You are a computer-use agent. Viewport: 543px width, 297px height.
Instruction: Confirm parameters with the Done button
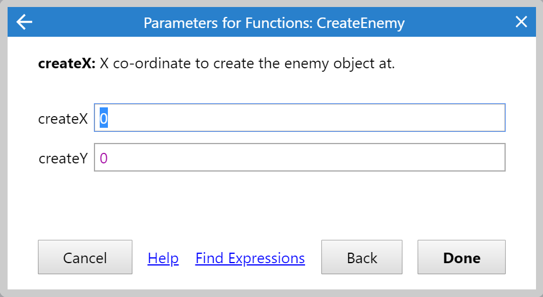click(x=461, y=257)
